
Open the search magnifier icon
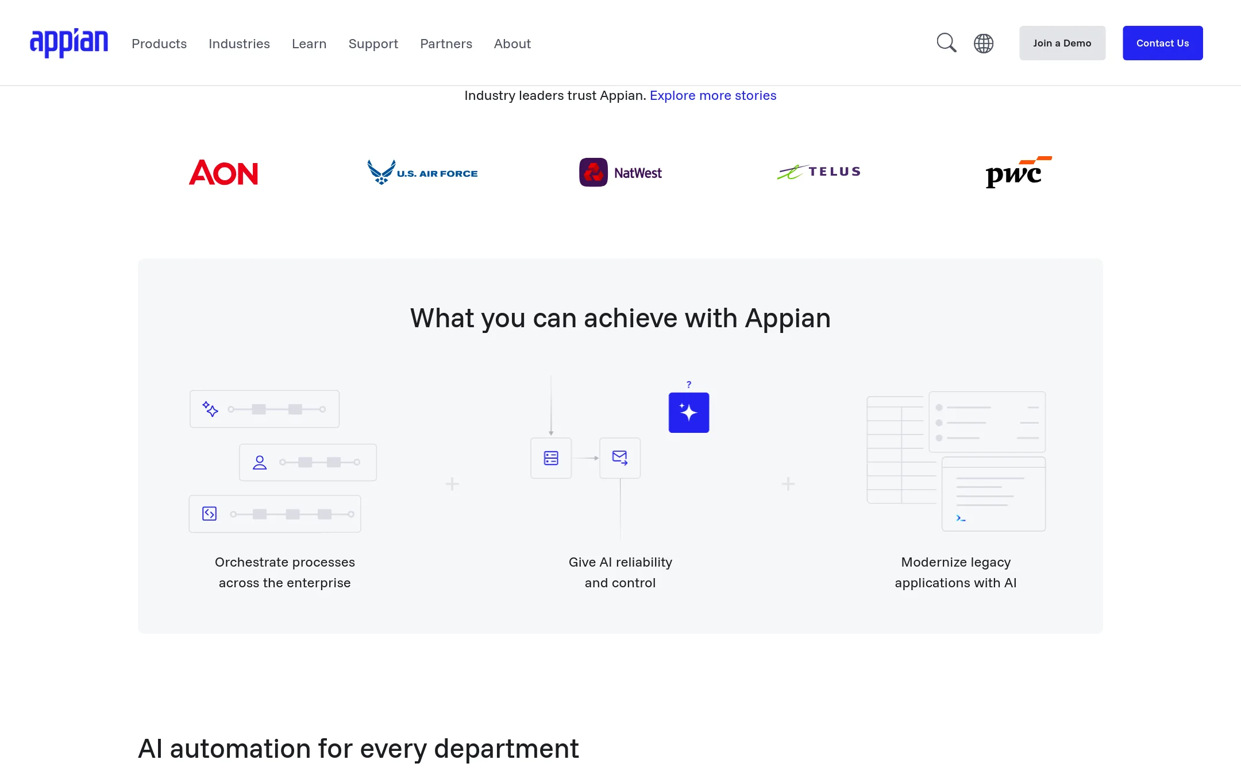[x=946, y=43]
